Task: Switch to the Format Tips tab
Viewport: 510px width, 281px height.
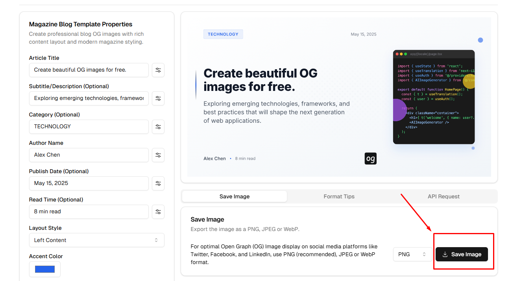Action: tap(339, 196)
